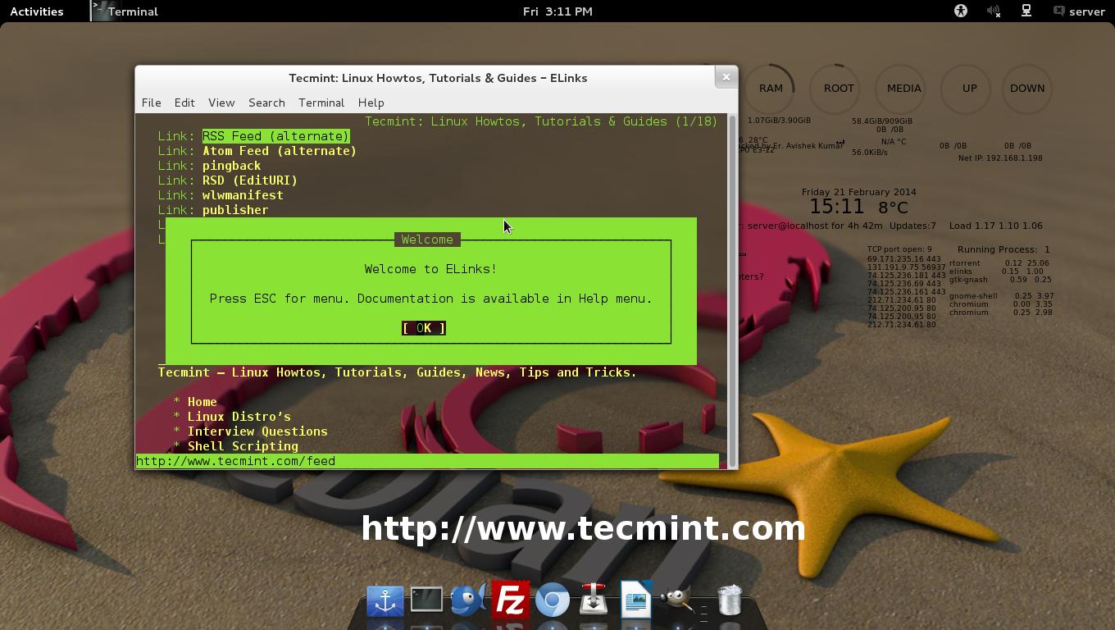
Task: Open the Bluefish editor dock icon
Action: coord(468,600)
